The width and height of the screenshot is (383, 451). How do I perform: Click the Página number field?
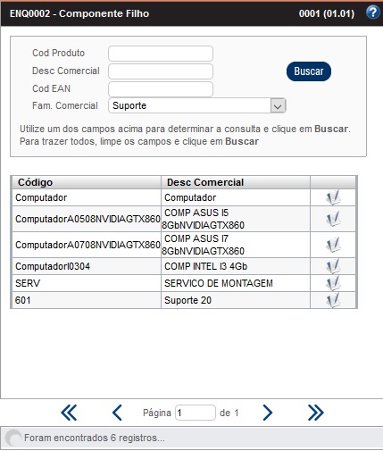click(x=196, y=413)
